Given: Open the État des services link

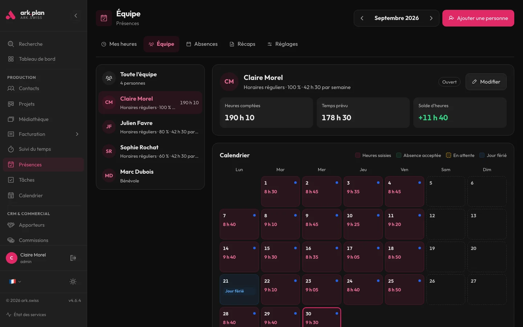Looking at the screenshot, I should click(x=26, y=315).
